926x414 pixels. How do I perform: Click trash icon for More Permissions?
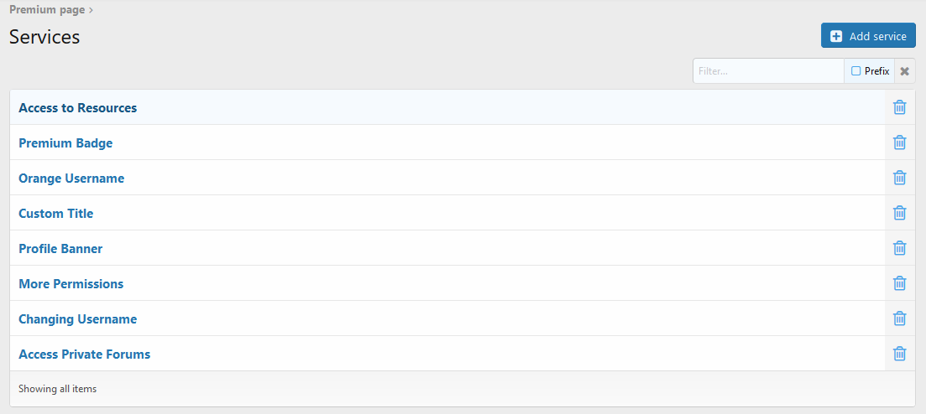tap(899, 283)
